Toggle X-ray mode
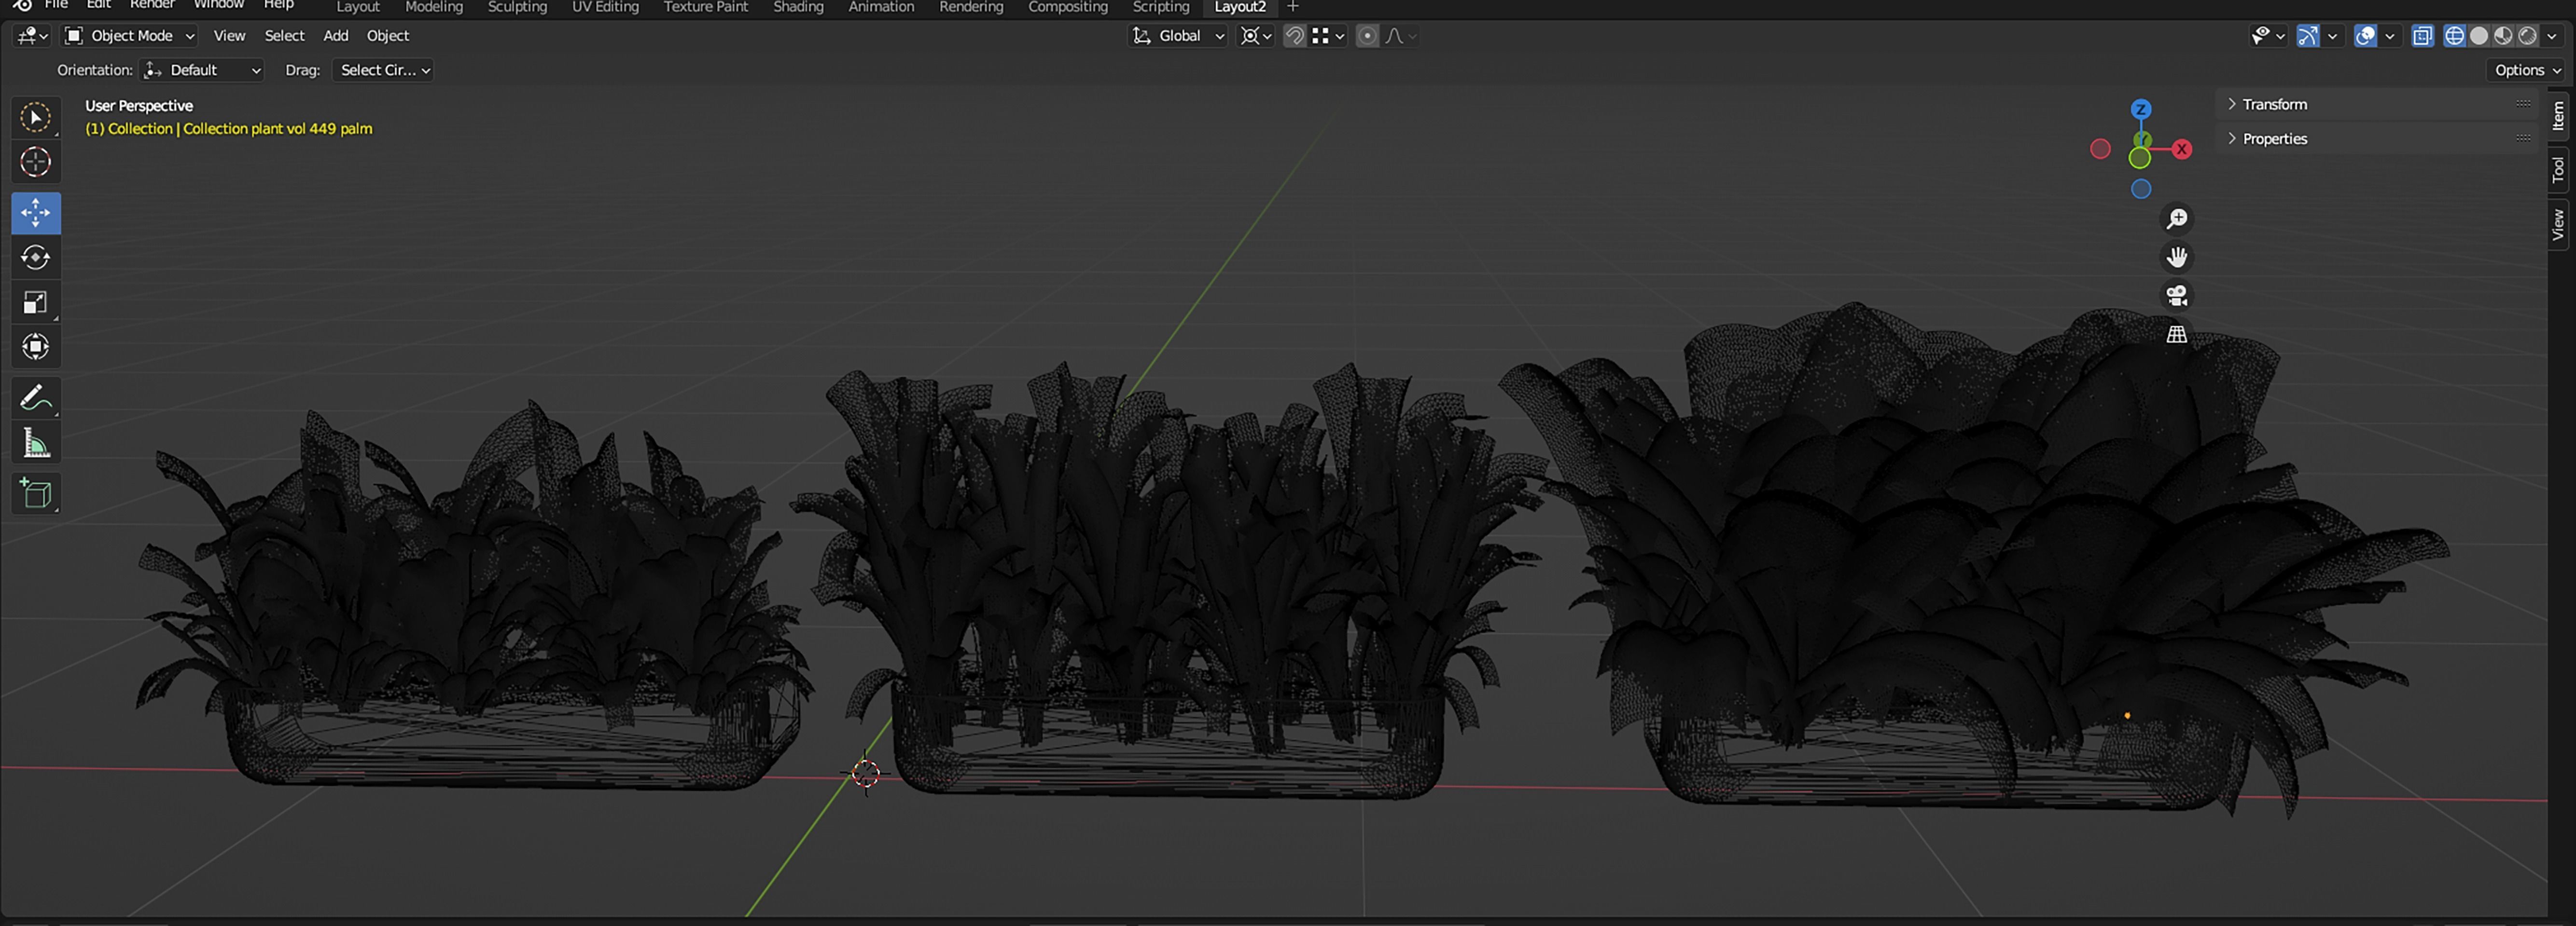Screen dimensions: 2576x926 tap(2422, 36)
